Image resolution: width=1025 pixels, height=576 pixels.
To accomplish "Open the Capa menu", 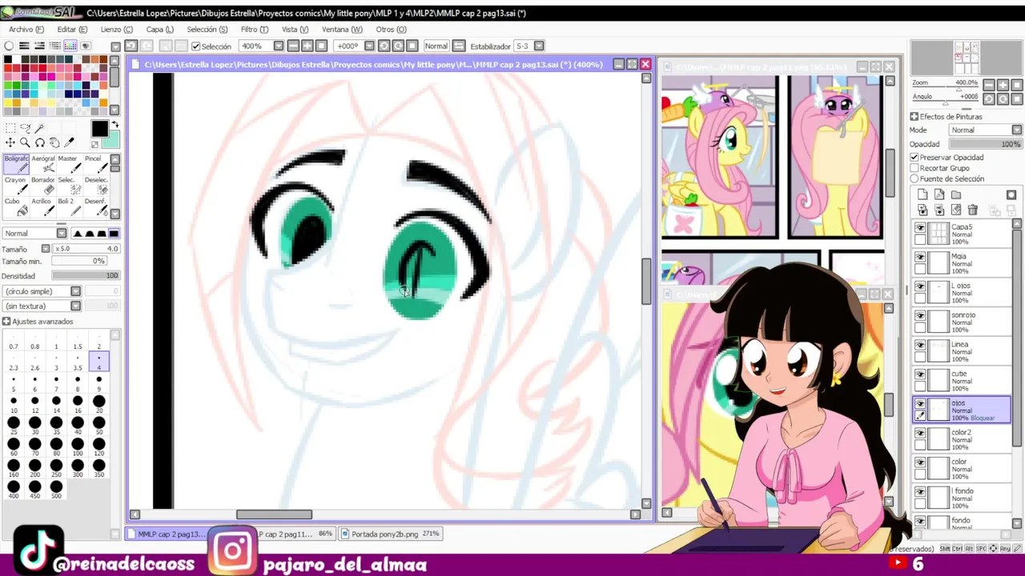I will pos(159,30).
